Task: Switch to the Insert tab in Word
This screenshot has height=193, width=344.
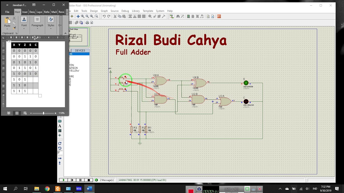Action: (25, 12)
